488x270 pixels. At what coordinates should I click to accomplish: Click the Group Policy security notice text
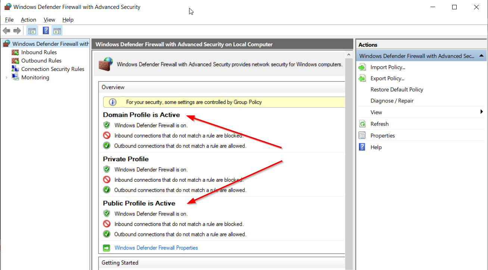point(194,102)
